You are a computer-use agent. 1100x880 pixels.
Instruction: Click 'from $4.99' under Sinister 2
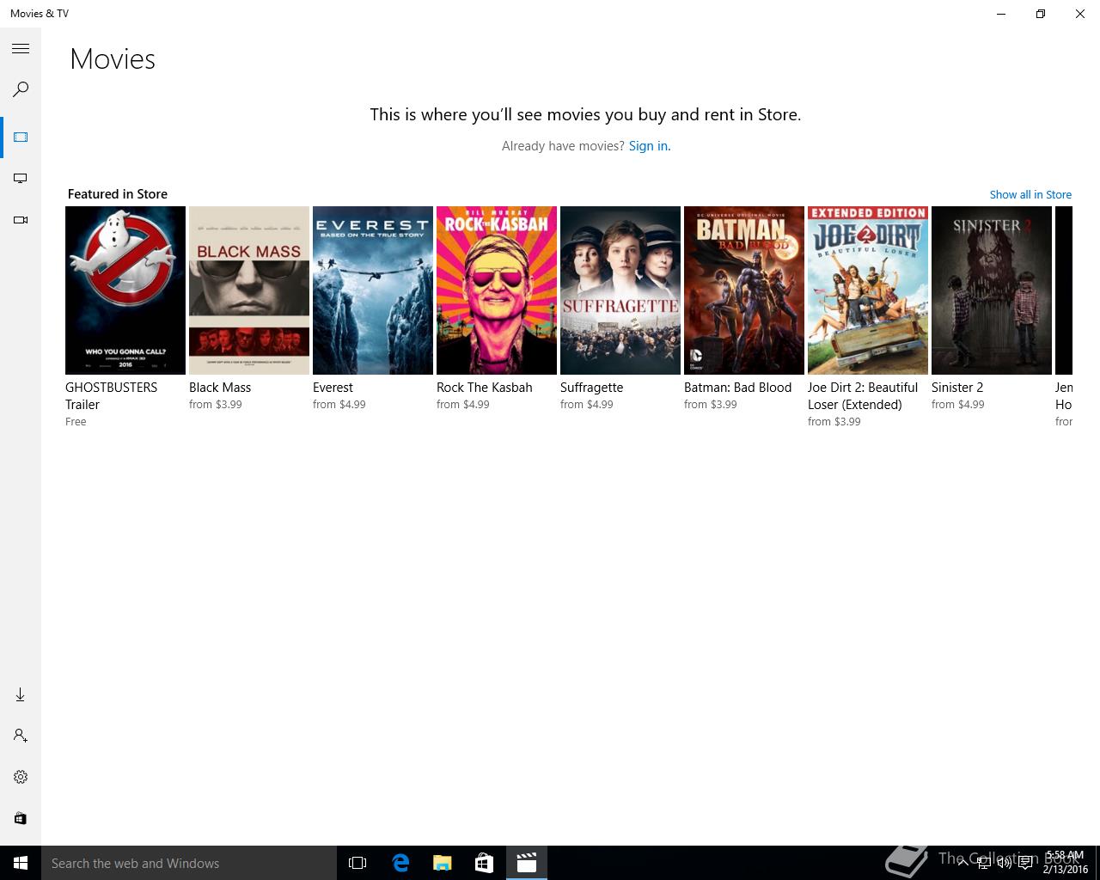click(x=958, y=405)
